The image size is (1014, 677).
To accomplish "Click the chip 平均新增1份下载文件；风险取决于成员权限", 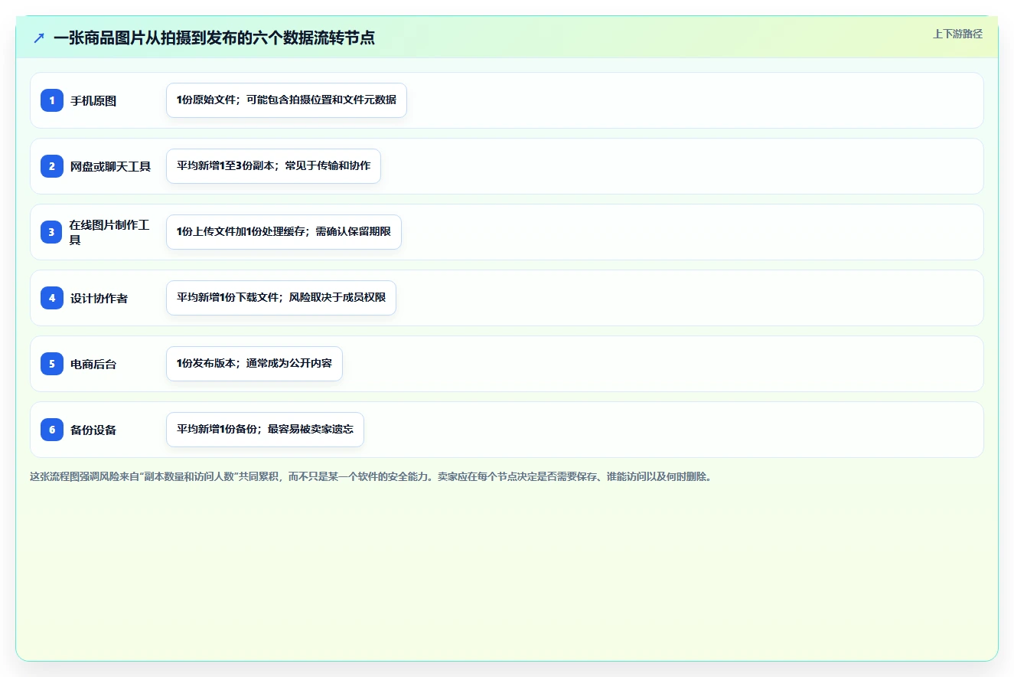I will [281, 298].
